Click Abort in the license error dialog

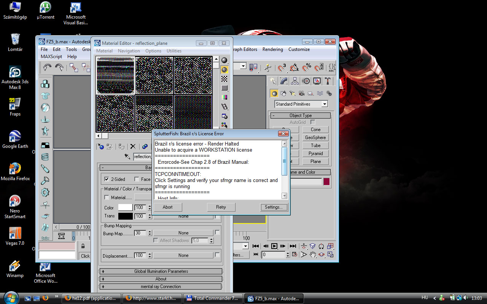(167, 207)
